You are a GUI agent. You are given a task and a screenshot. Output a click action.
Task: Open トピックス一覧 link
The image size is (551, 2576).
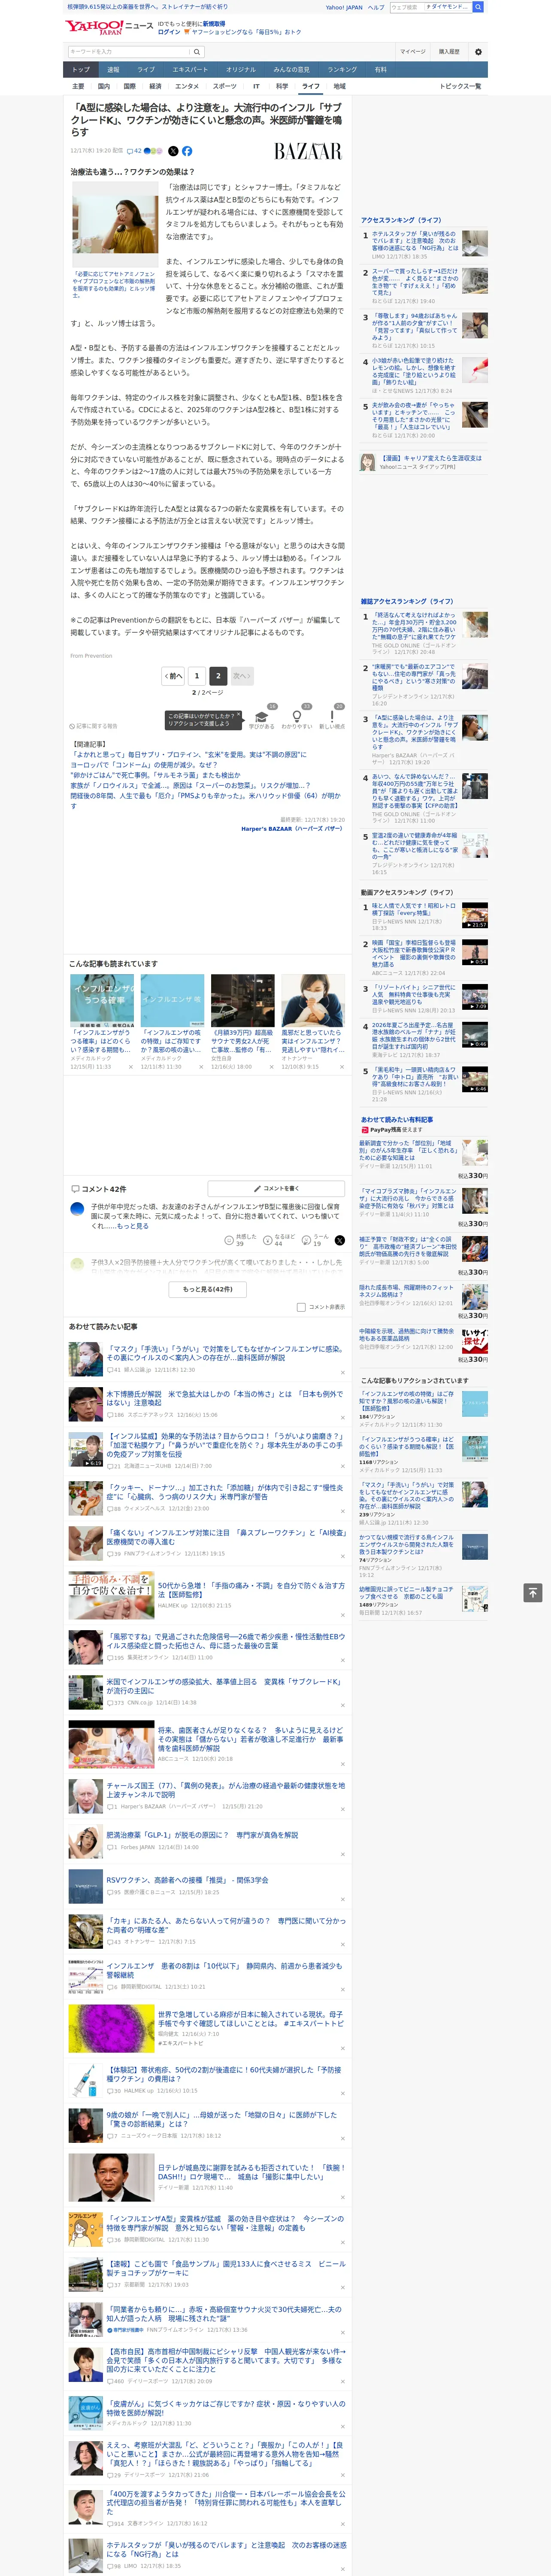(x=460, y=86)
